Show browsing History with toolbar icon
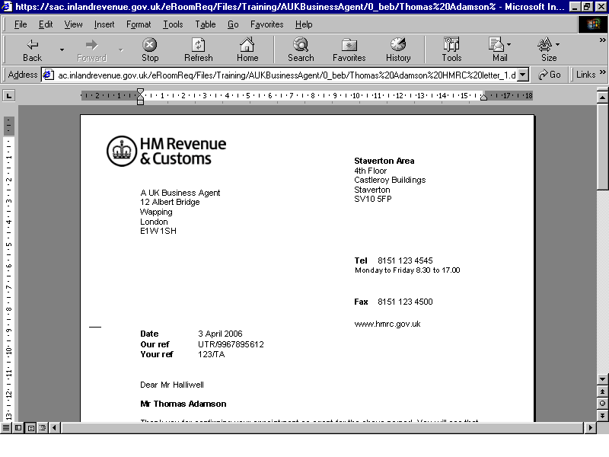The image size is (609, 457). coord(398,45)
